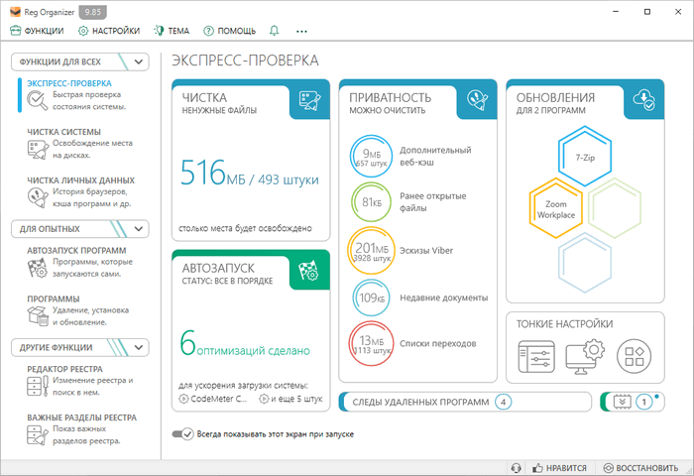This screenshot has width=694, height=476.
Task: Click the box icon beside Удаление, установка
Action: click(38, 315)
